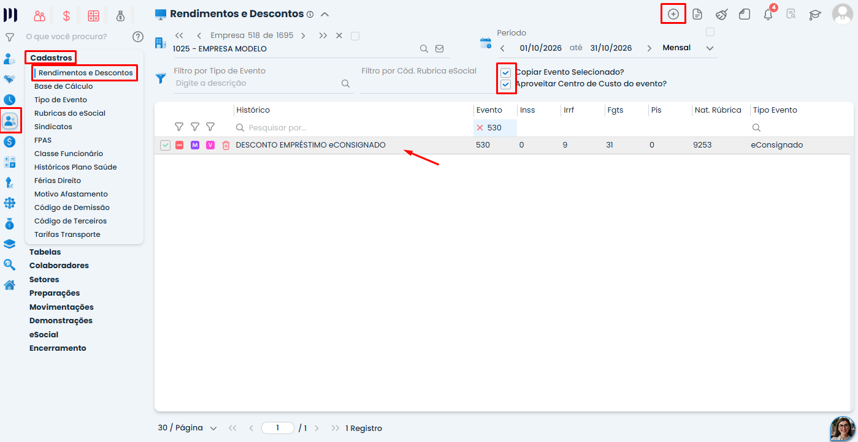Click the user profile avatar
The height and width of the screenshot is (442, 858).
(x=843, y=13)
